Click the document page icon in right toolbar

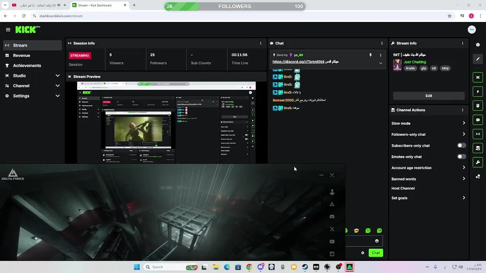tap(478, 105)
